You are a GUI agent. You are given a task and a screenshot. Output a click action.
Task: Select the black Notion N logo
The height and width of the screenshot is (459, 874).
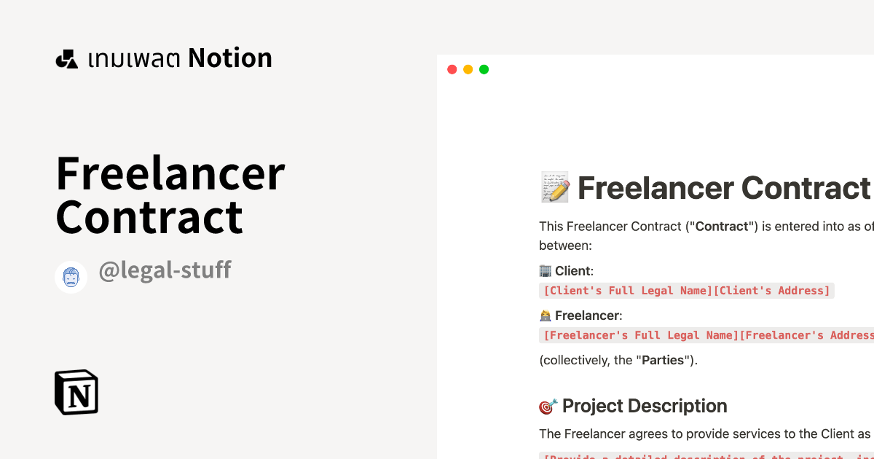coord(76,391)
